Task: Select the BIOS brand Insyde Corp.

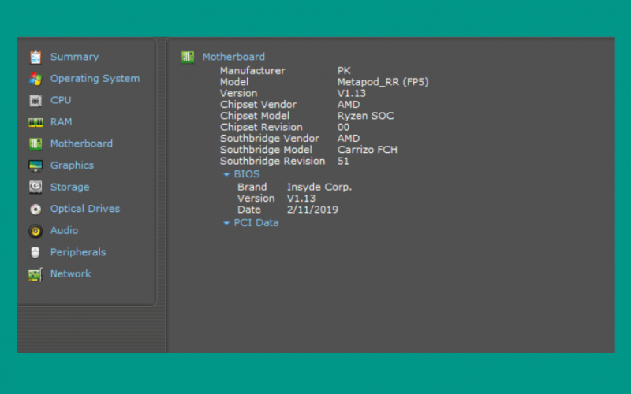Action: pos(319,187)
